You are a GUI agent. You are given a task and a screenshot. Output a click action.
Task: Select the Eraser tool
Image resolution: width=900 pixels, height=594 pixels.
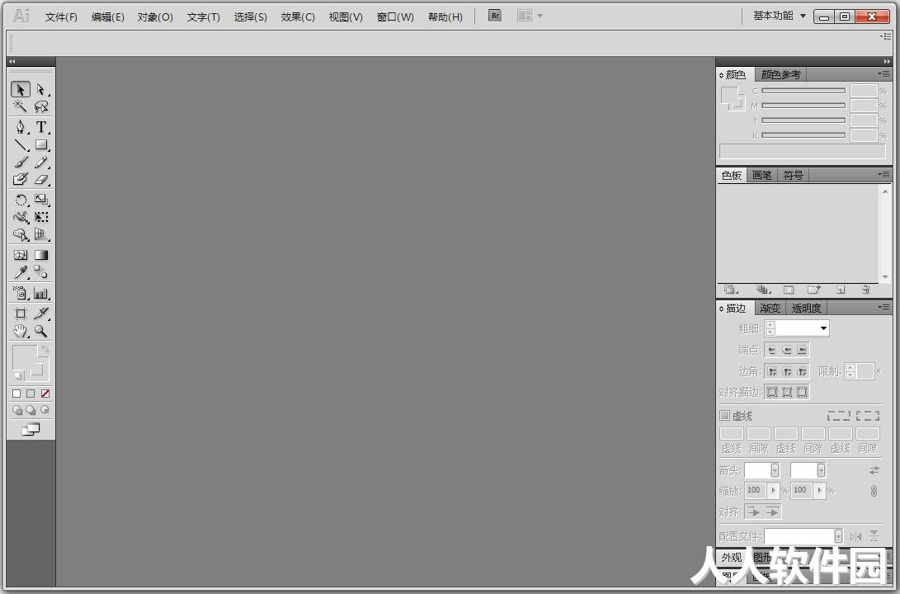tap(40, 179)
